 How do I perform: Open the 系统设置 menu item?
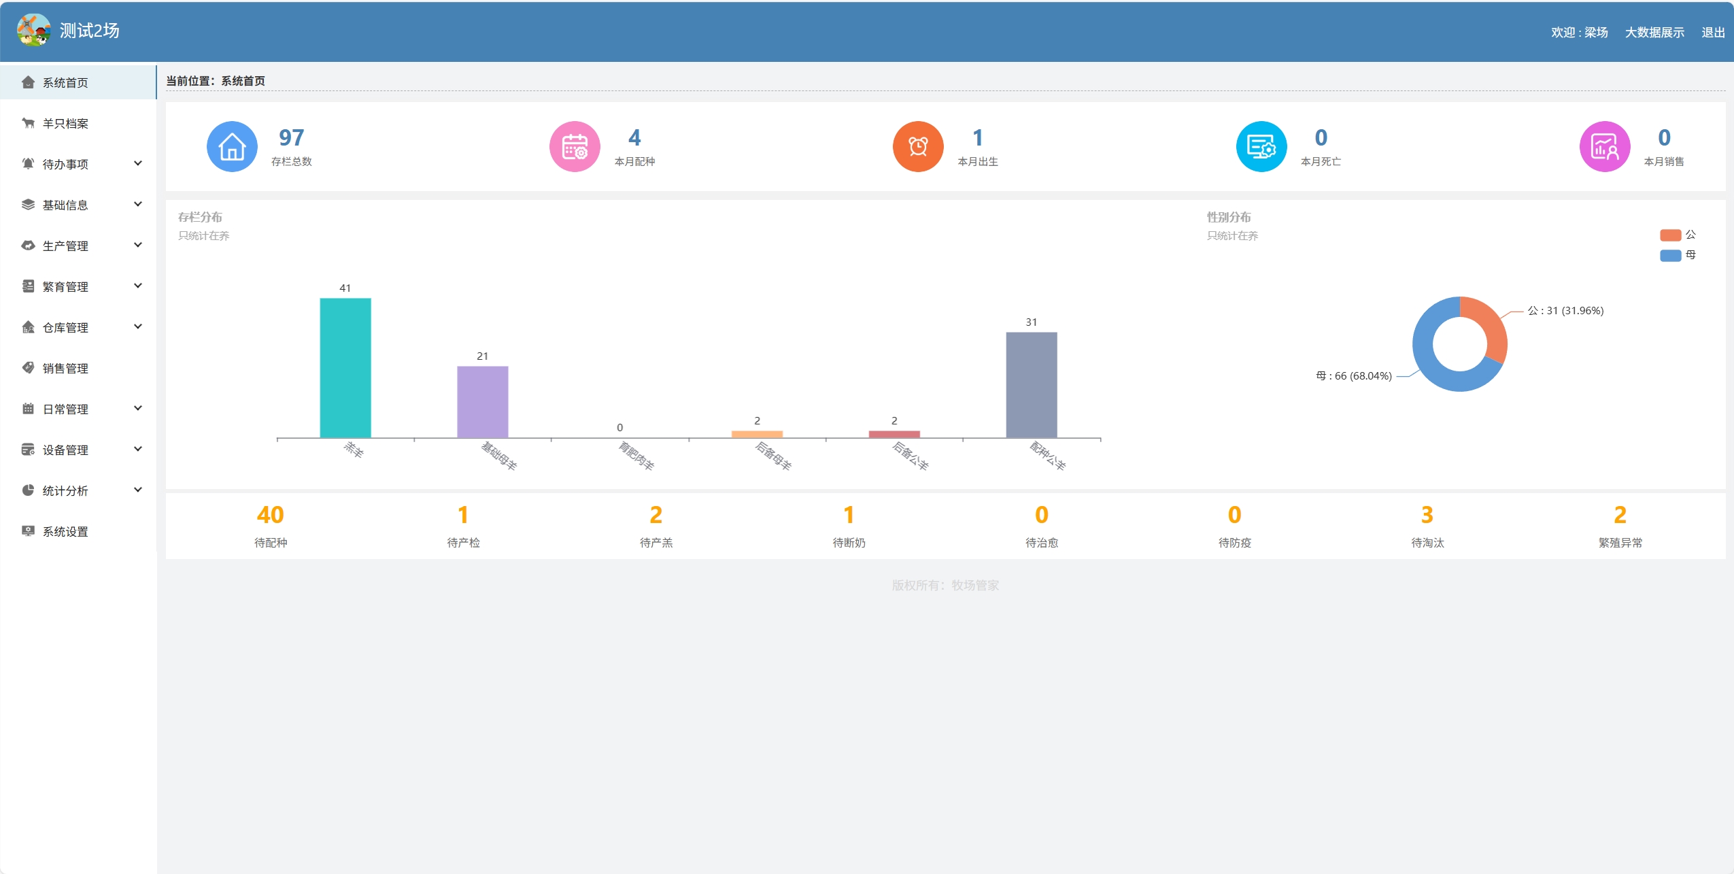(x=65, y=532)
